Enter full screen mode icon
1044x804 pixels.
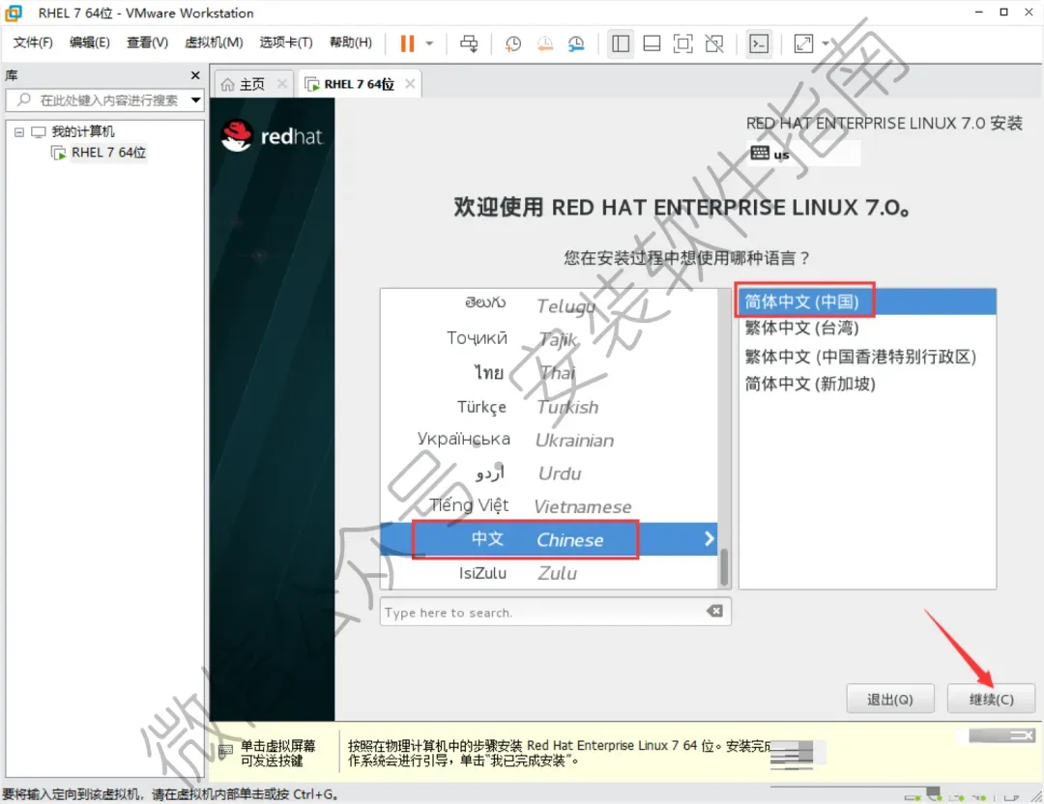683,43
